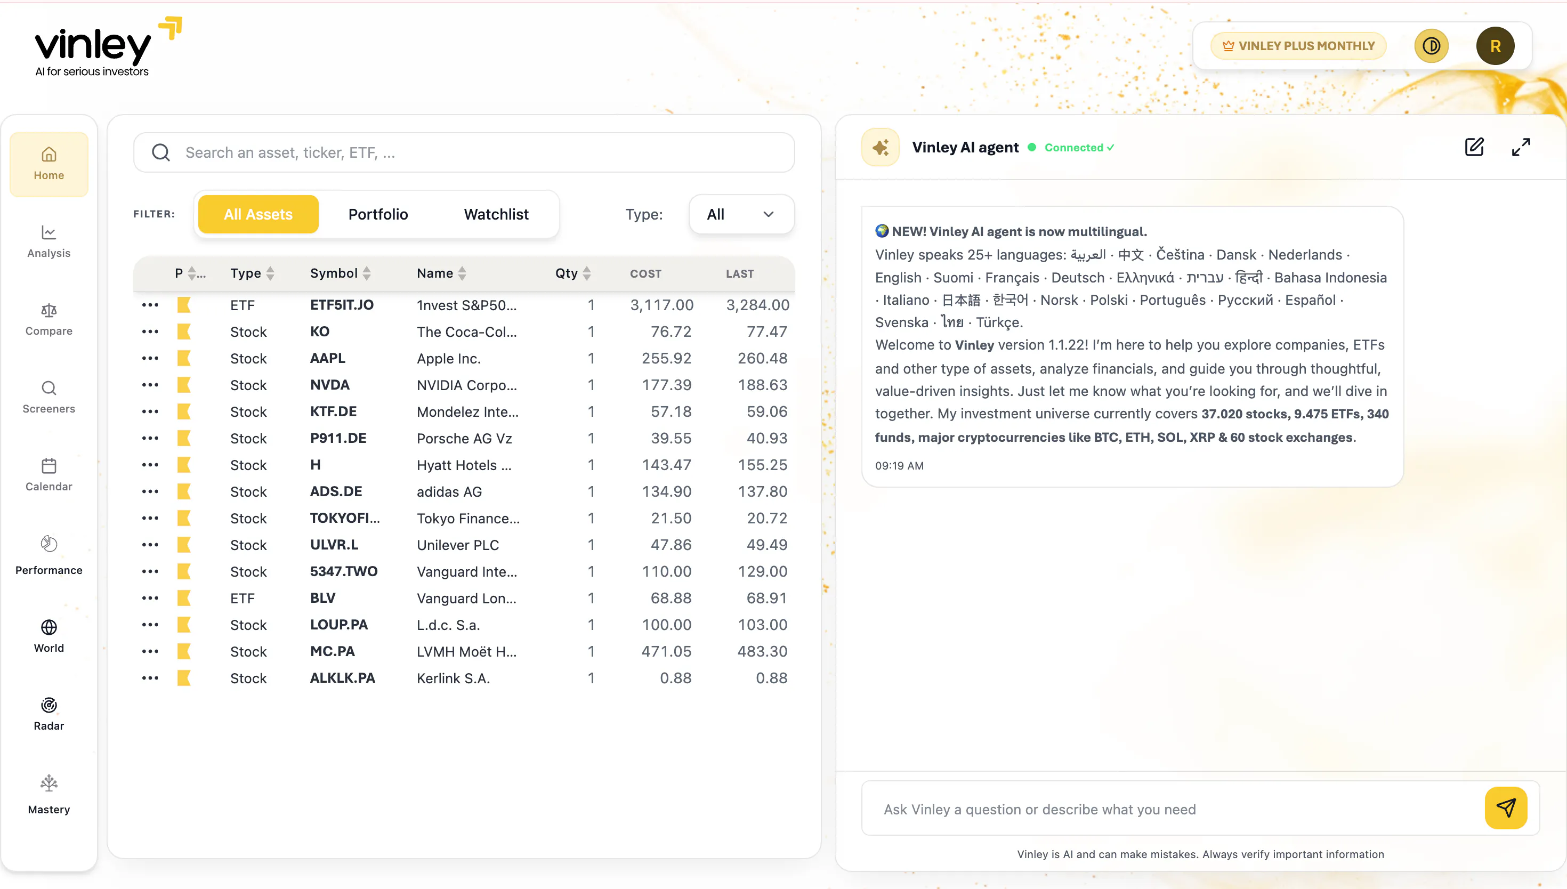Screen dimensions: 1567x889
Task: Open the Mastery sidebar section
Action: pyautogui.click(x=49, y=795)
